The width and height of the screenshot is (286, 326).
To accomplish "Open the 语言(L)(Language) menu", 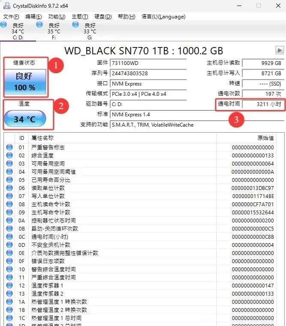I will click(163, 17).
